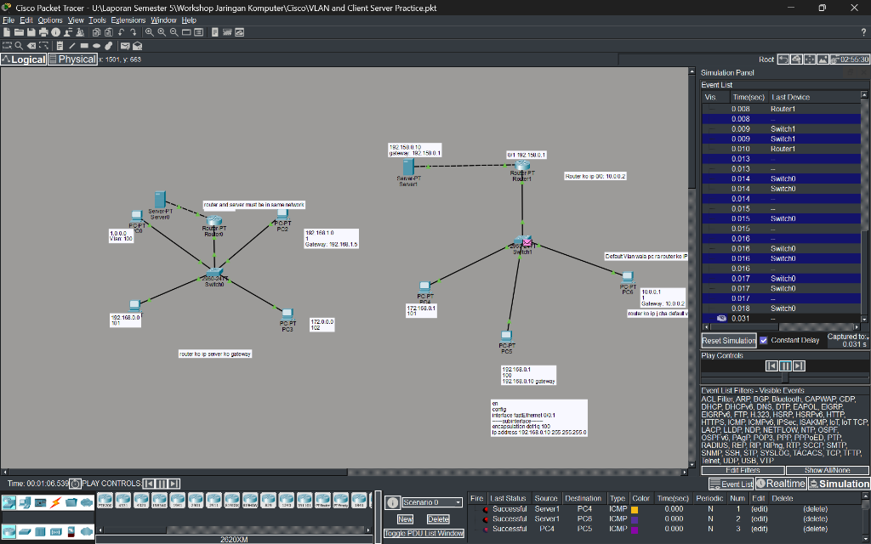Click the New file icon in toolbar
The image size is (871, 544).
pyautogui.click(x=7, y=32)
